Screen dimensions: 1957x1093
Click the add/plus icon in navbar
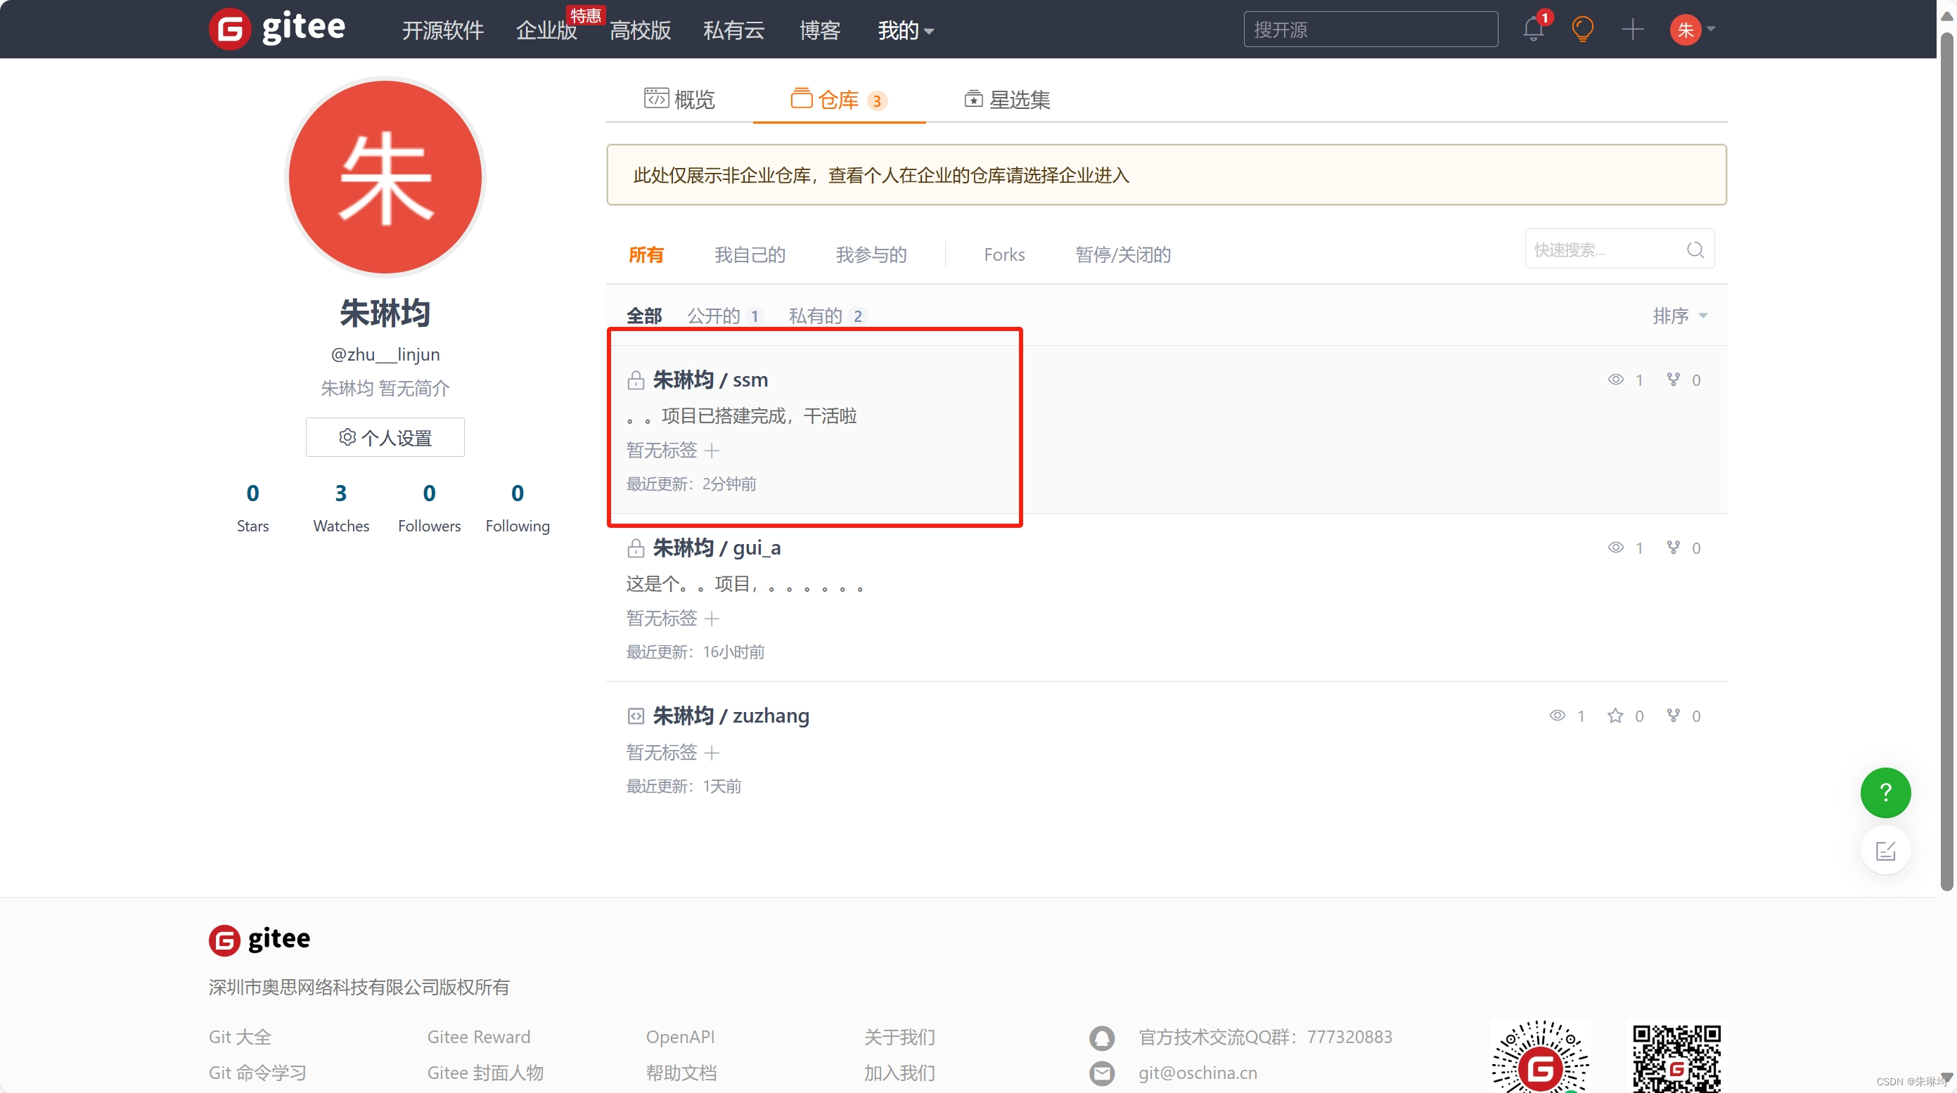coord(1631,28)
